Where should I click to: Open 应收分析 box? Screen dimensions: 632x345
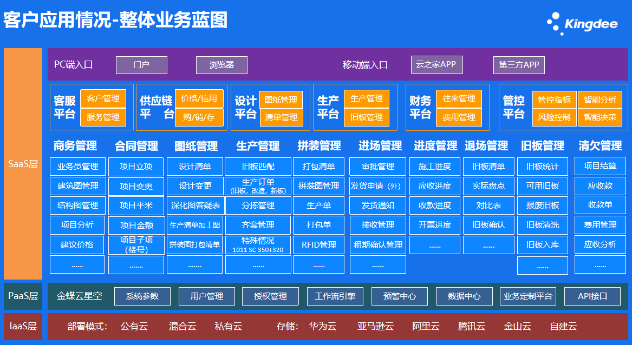click(600, 244)
